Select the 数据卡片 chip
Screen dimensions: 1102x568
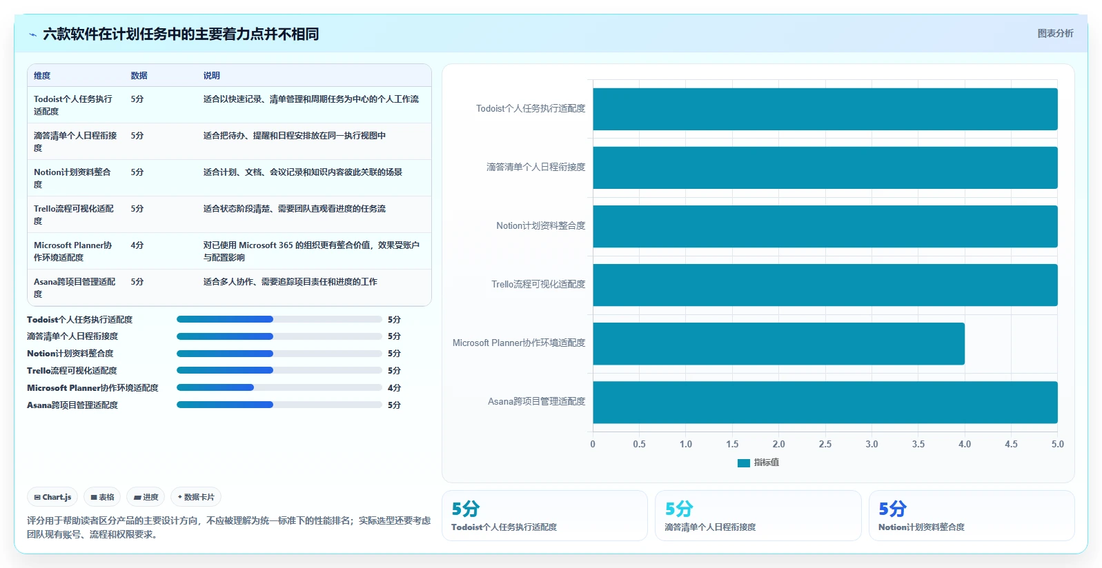point(196,497)
